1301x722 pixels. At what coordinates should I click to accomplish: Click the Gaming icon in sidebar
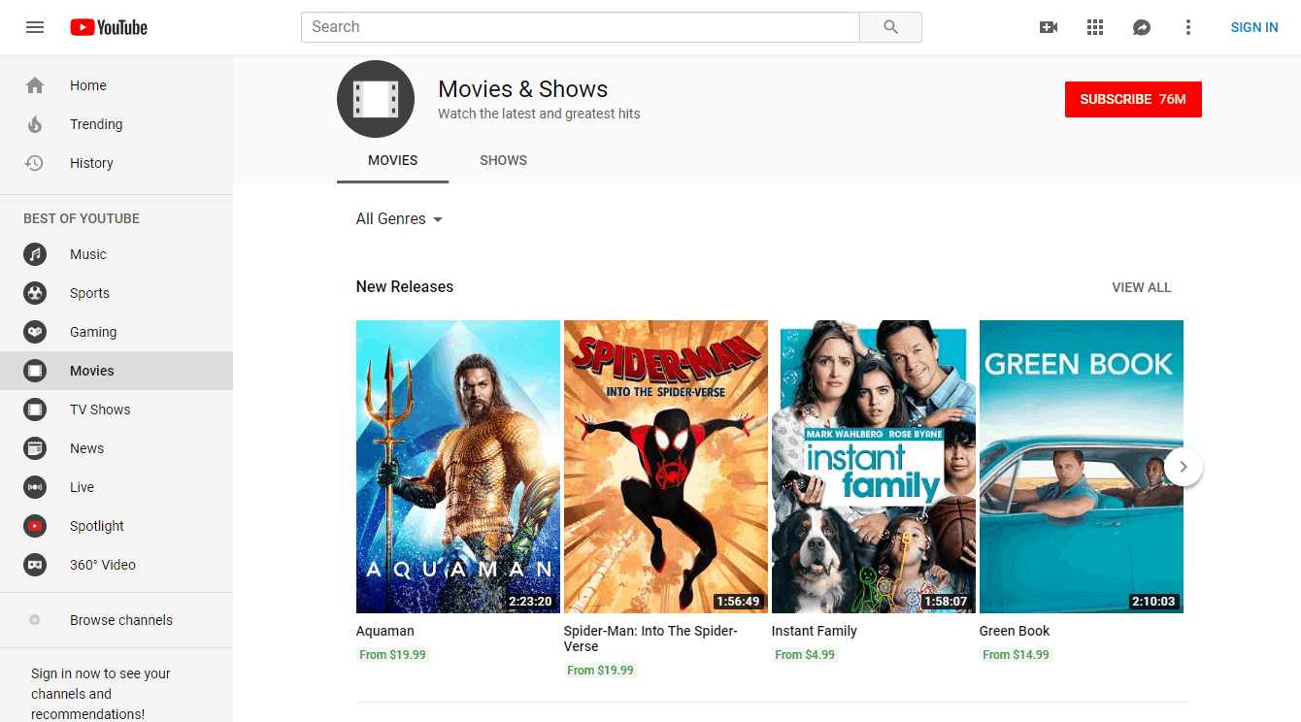(x=35, y=332)
